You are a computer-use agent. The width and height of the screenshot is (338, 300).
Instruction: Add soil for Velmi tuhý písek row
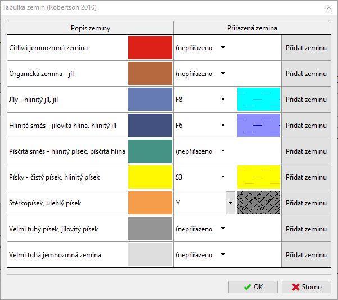click(306, 229)
